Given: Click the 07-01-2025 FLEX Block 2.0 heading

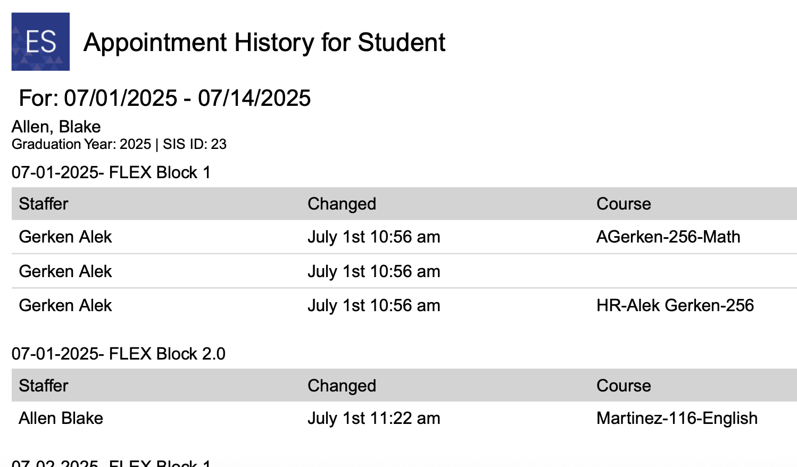Looking at the screenshot, I should click(119, 354).
